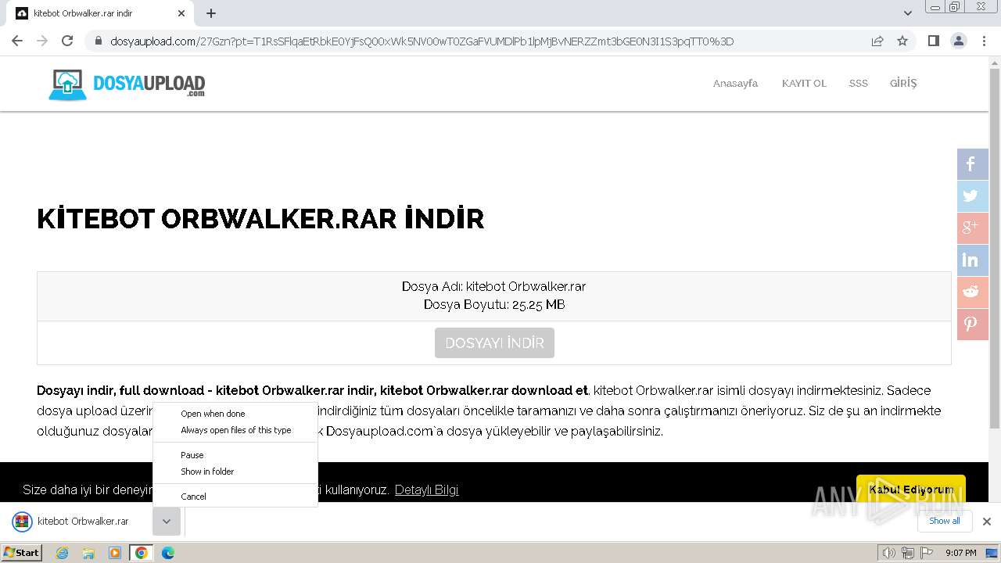Click the 'Dosya Adı: kitebot Orbwalker.rar' text
This screenshot has height=563, width=1001.
pos(493,286)
